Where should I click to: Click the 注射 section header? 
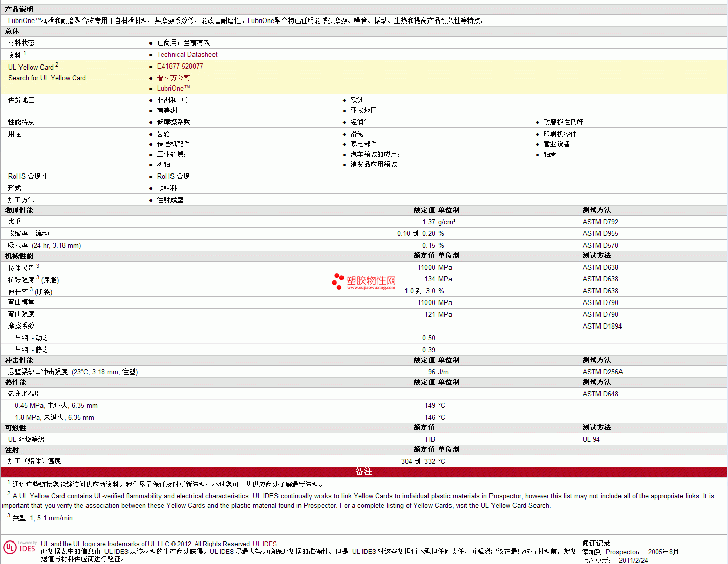[x=12, y=450]
